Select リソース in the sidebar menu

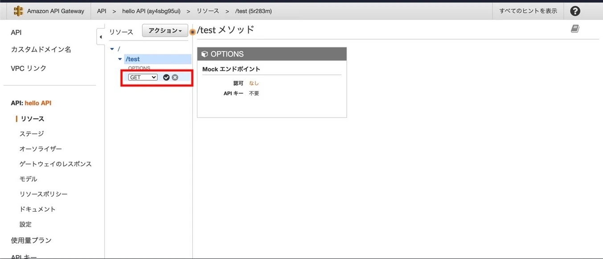tap(33, 119)
